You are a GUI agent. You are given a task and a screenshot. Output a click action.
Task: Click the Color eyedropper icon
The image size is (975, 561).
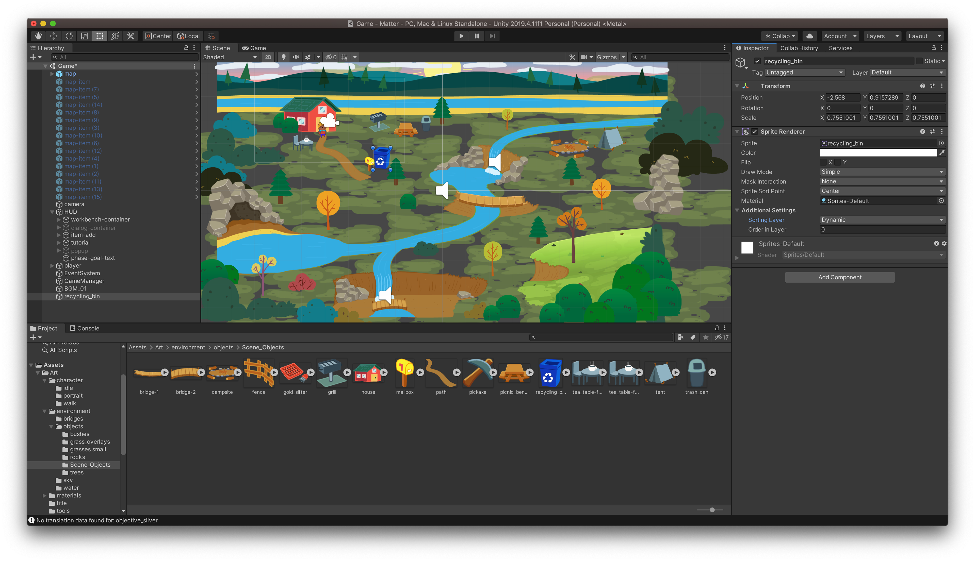tap(941, 152)
